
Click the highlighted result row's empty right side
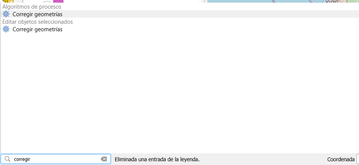pos(226,14)
